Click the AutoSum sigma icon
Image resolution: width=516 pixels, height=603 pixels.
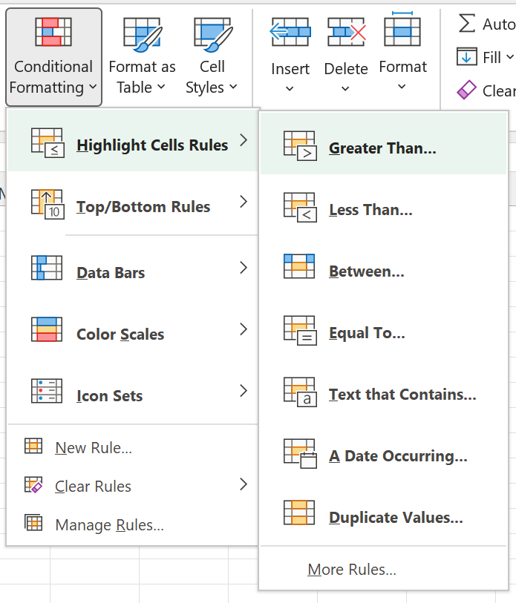pyautogui.click(x=466, y=23)
